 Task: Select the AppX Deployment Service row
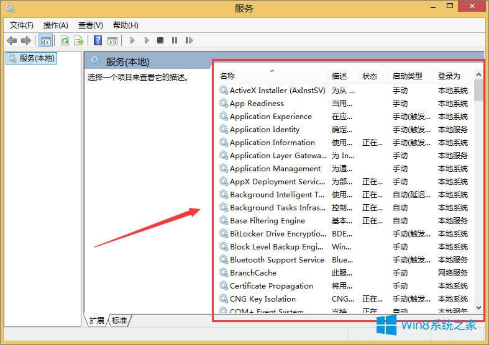pyautogui.click(x=344, y=182)
